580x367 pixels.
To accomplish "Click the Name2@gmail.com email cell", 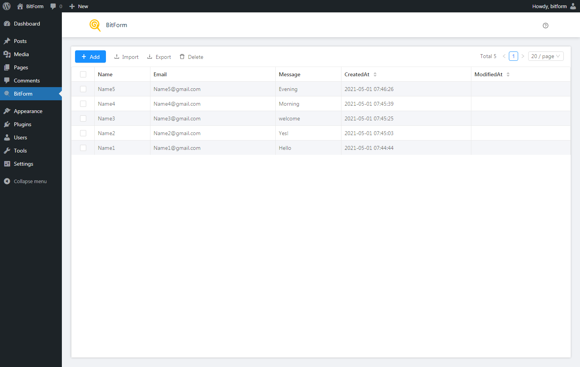I will click(x=213, y=133).
